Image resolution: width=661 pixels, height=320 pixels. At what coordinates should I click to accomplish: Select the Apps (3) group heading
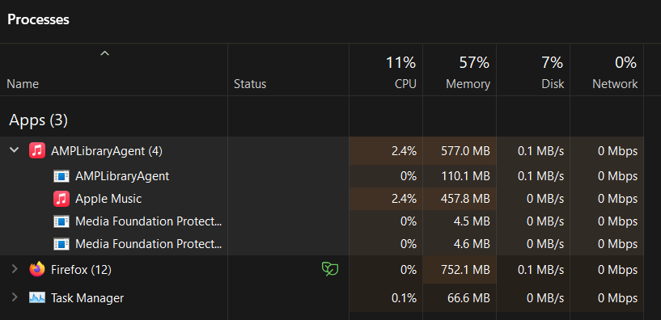[38, 120]
